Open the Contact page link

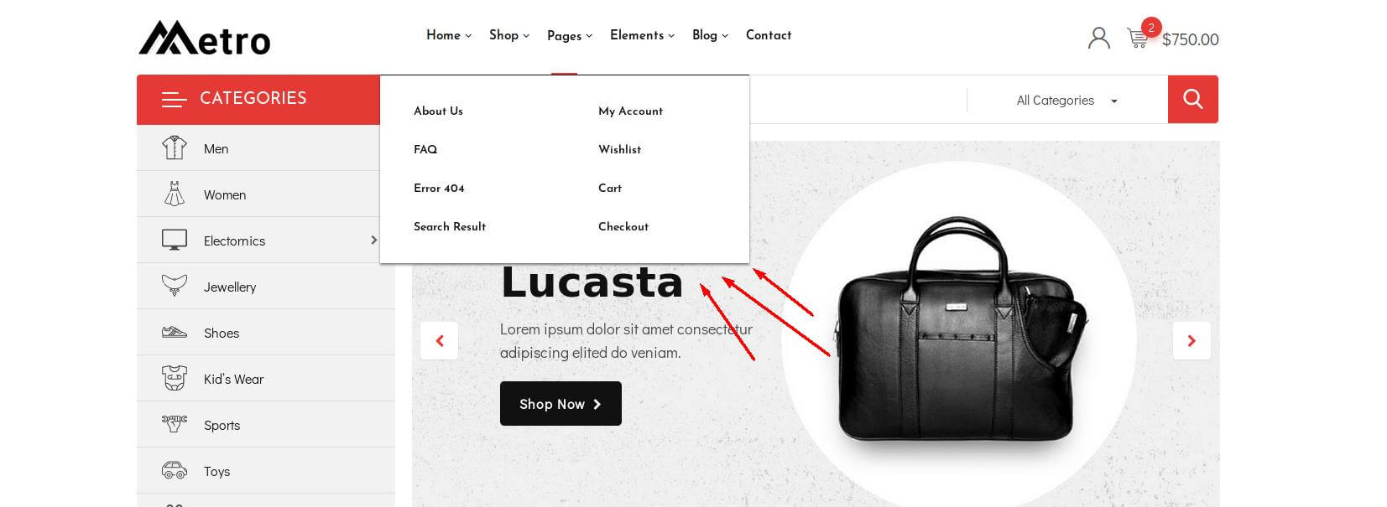pos(769,35)
